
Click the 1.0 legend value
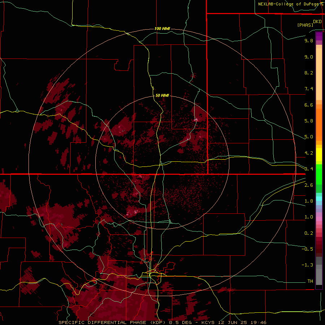(x=309, y=217)
